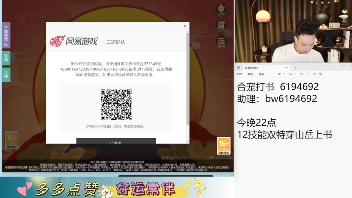Click the 二次确认 dialog title
Image resolution: width=352 pixels, height=198 pixels.
coord(116,42)
